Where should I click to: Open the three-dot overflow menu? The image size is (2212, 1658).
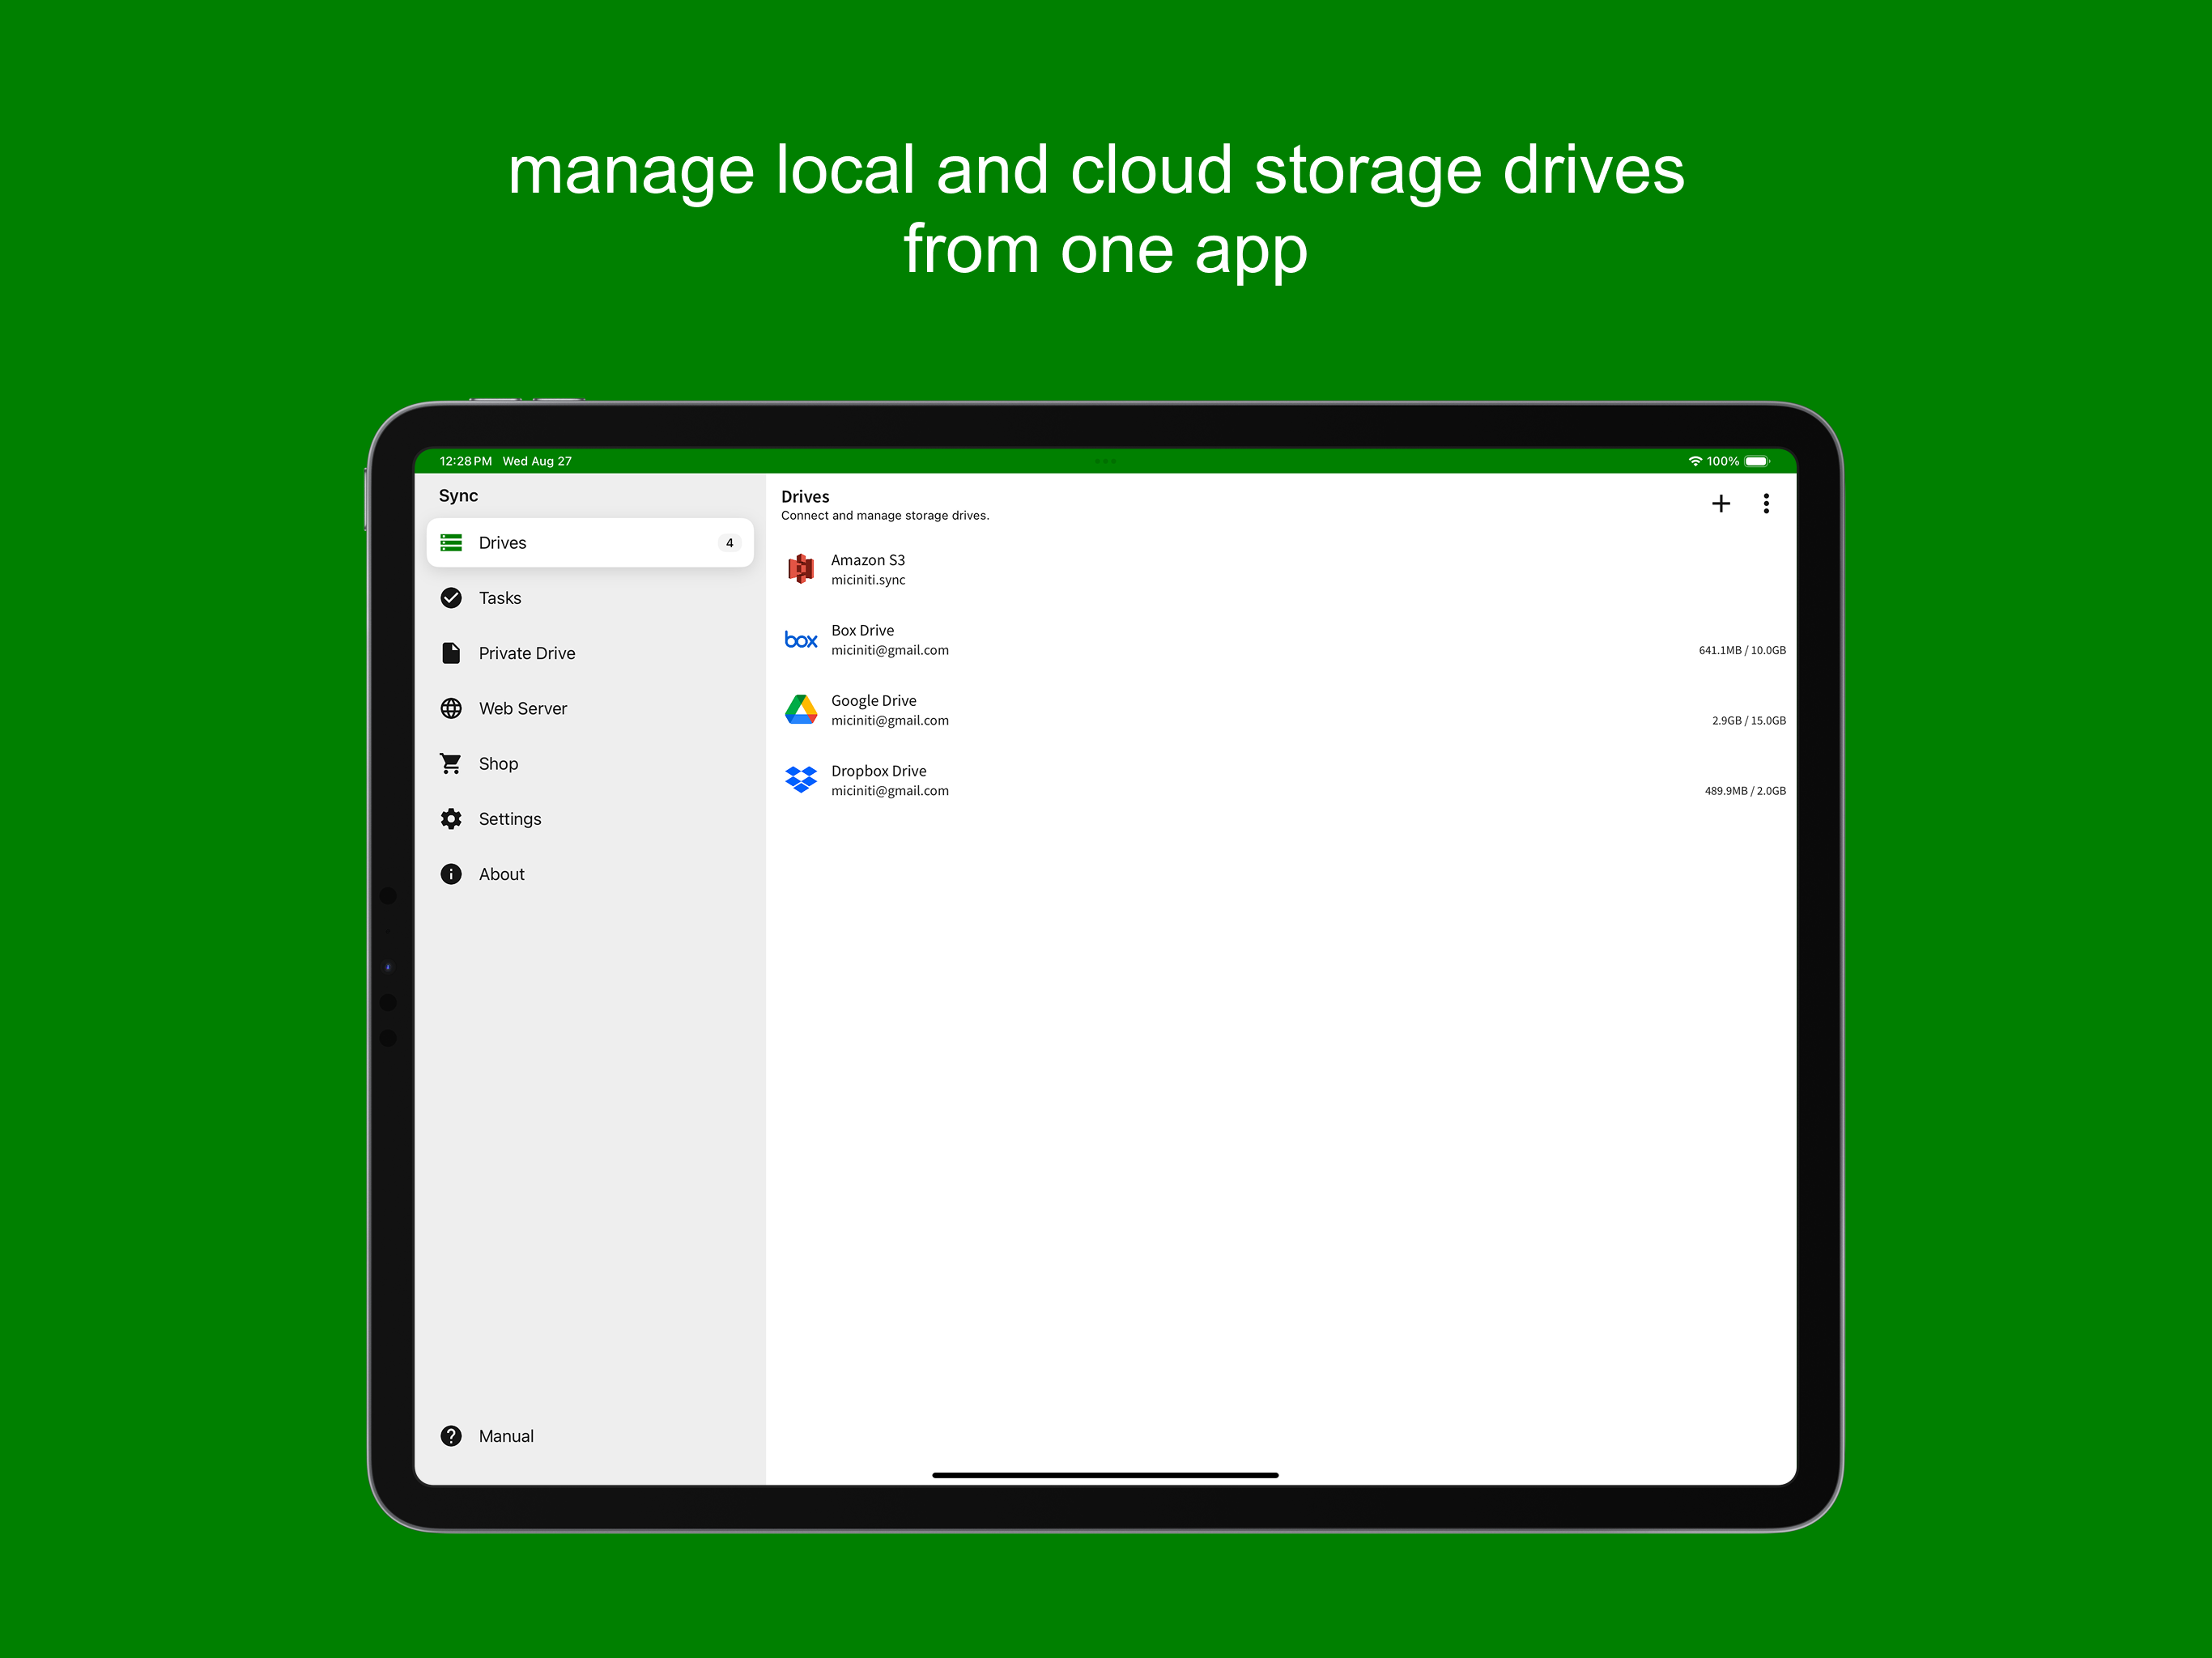point(1766,503)
